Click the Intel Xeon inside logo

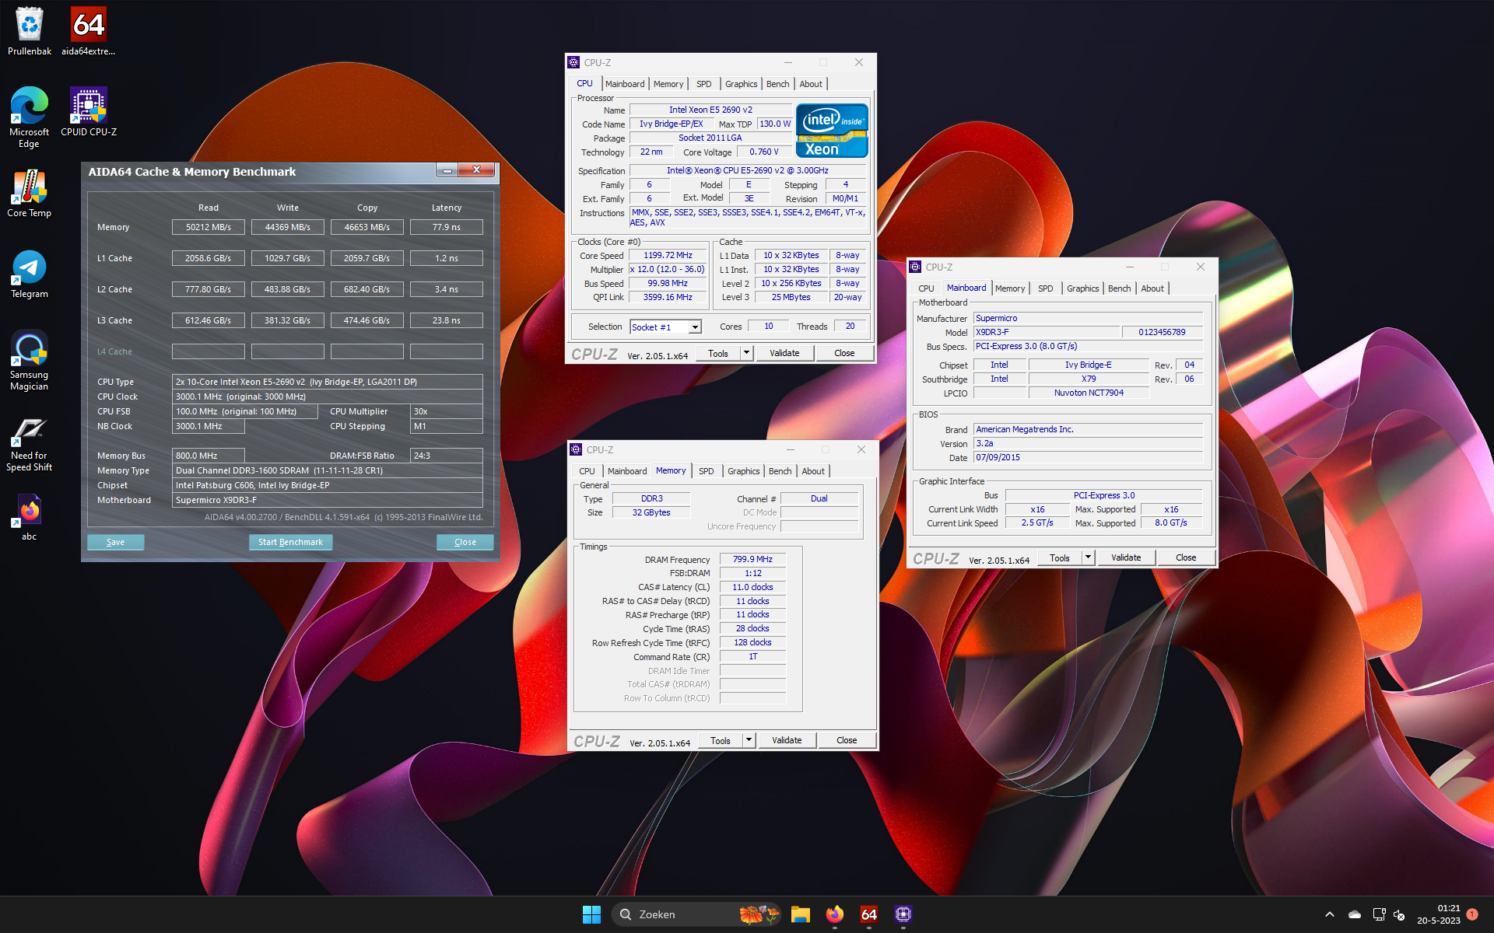[x=832, y=131]
